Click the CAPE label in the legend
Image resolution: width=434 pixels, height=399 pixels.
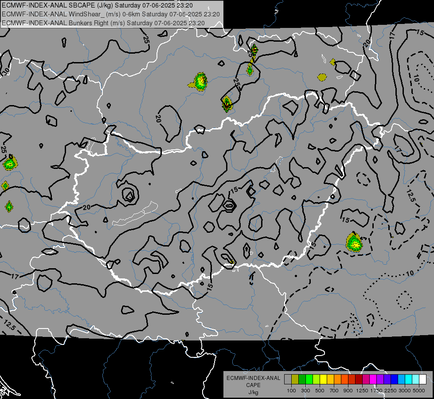click(253, 385)
